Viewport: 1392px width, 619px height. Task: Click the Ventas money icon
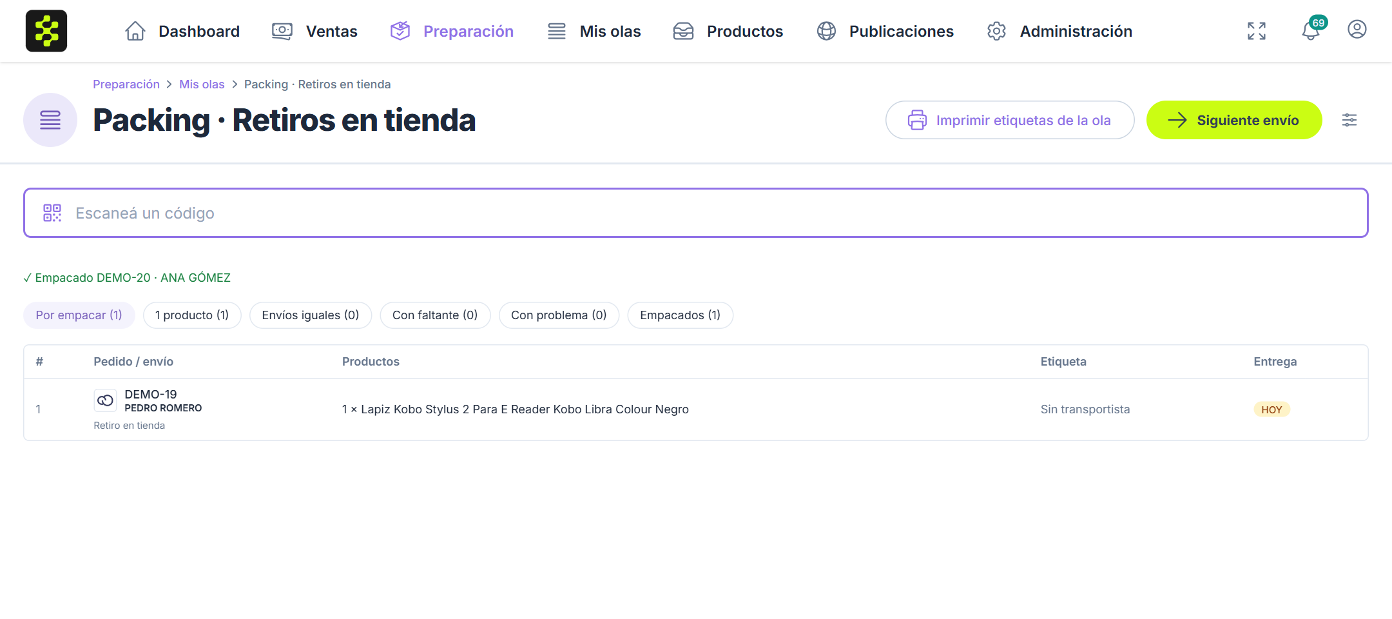(x=282, y=31)
